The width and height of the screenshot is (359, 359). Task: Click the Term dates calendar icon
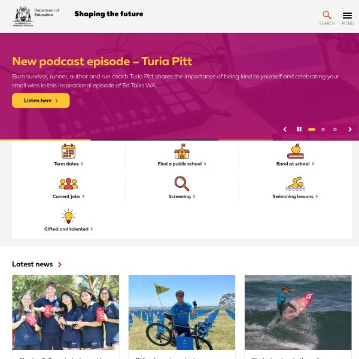[x=68, y=151]
